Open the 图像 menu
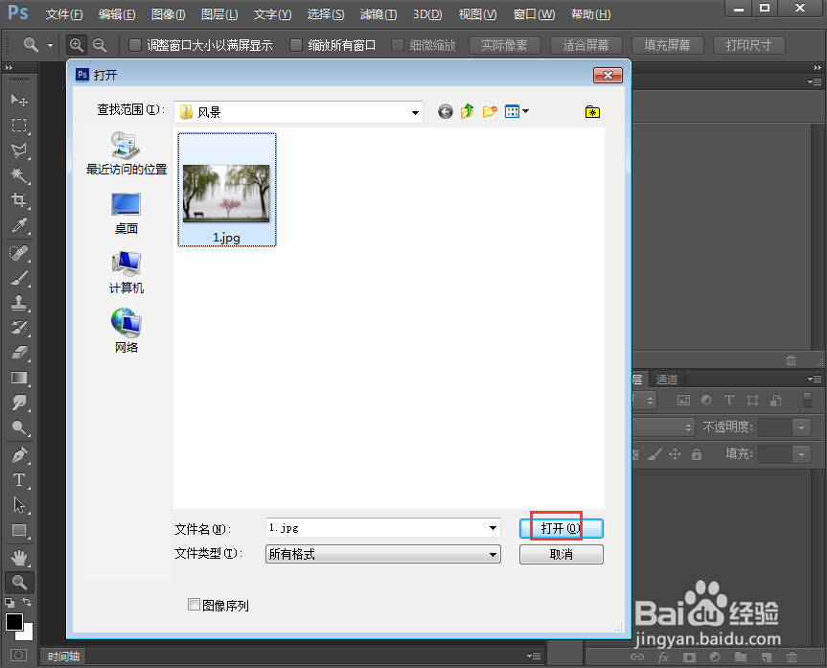This screenshot has height=668, width=827. [x=169, y=14]
